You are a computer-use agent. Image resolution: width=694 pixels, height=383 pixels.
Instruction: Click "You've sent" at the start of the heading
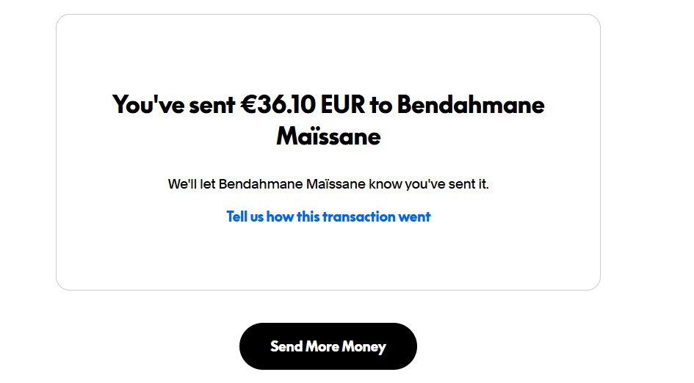point(174,105)
